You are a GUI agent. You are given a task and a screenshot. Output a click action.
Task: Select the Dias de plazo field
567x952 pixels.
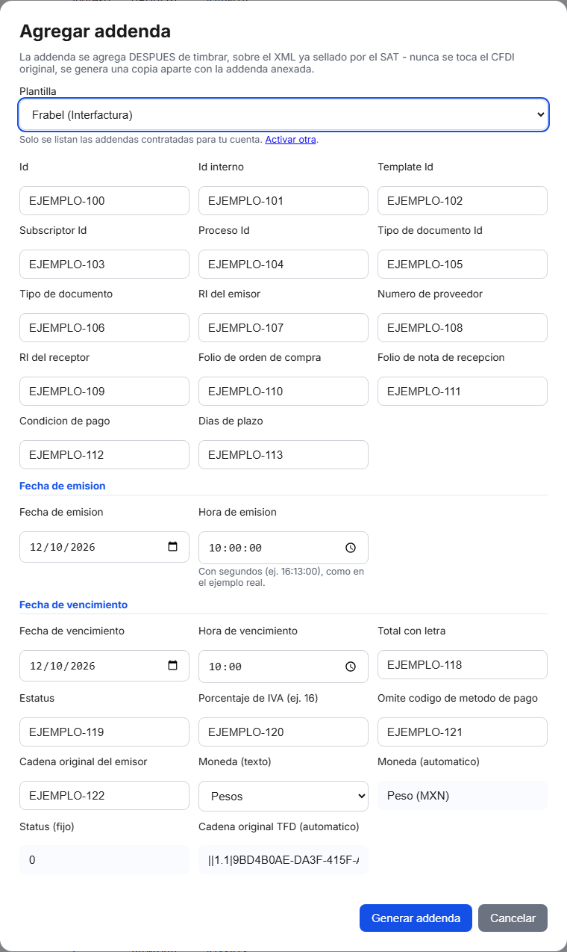pos(283,455)
